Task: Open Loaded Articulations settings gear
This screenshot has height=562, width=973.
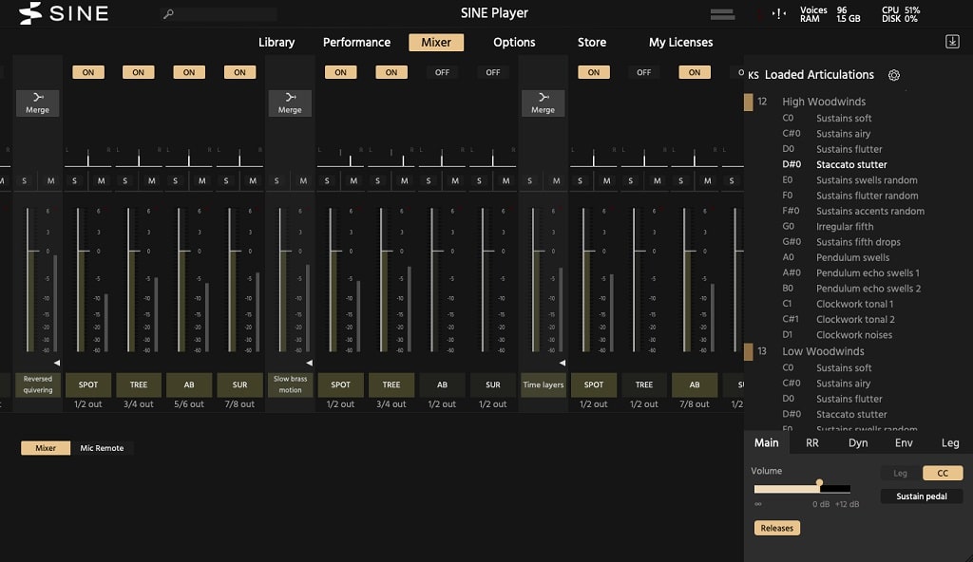Action: coord(893,75)
